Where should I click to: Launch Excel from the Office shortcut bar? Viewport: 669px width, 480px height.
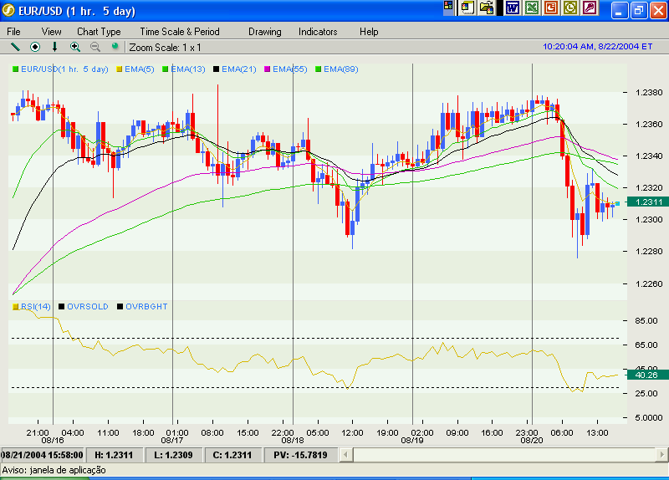point(532,8)
